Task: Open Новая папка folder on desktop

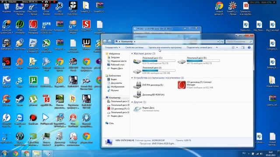Action: coord(273,82)
